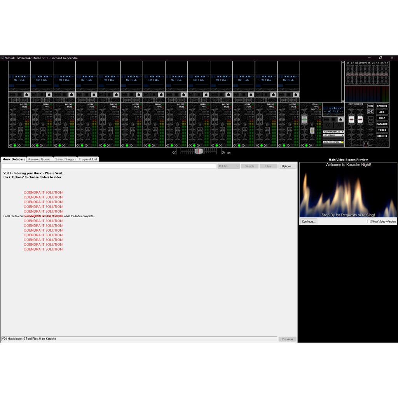This screenshot has width=398, height=398.
Task: Click the Configure... button under video preview
Action: [x=309, y=222]
